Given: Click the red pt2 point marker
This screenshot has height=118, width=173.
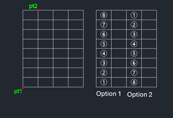Looking at the screenshot, I should [38, 10].
